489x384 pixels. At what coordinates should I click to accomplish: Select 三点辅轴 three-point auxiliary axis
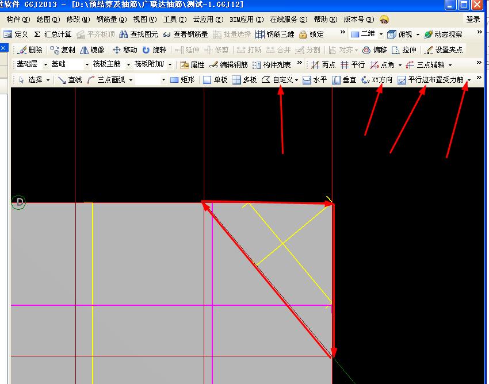click(x=425, y=65)
